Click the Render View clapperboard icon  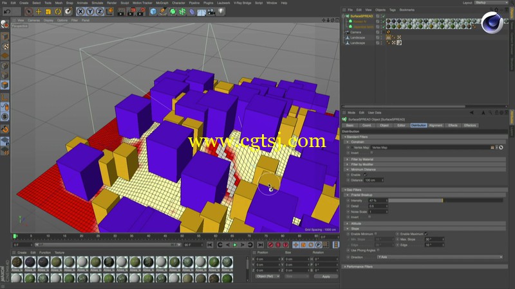click(x=121, y=12)
